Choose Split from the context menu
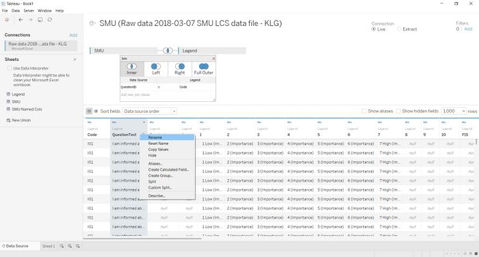 pos(167,182)
